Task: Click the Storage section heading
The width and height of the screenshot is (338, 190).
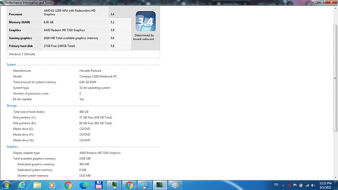Action: click(12, 105)
